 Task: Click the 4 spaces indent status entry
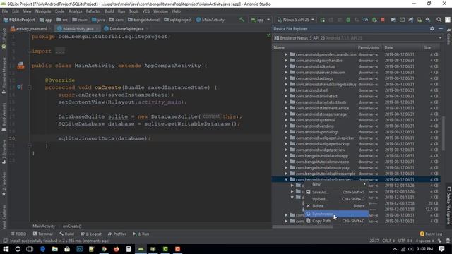(x=424, y=241)
